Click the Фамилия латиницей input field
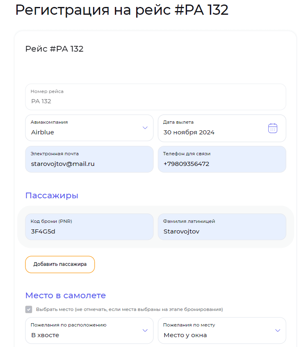The height and width of the screenshot is (347, 308). (x=221, y=231)
